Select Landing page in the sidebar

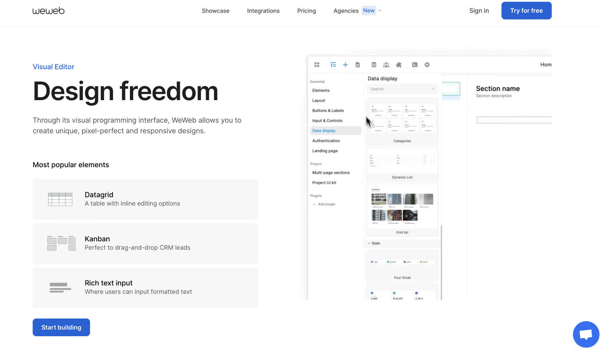point(325,151)
